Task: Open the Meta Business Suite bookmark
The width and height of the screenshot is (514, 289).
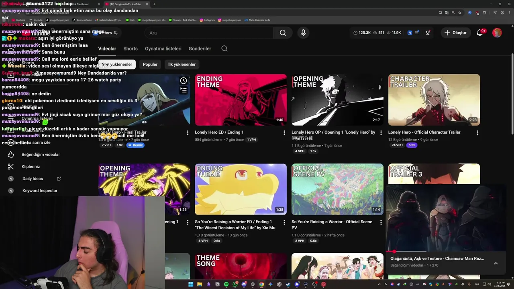Action: tap(257, 20)
